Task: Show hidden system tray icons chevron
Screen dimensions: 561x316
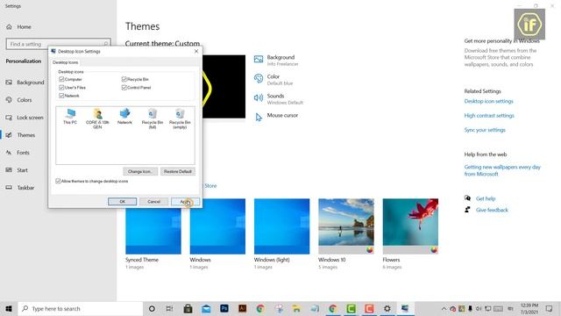Action: pyautogui.click(x=444, y=308)
